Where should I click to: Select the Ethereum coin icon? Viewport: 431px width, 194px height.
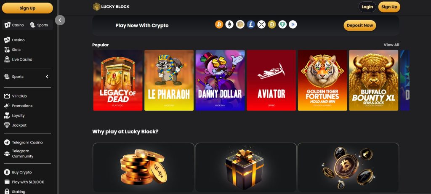pos(229,25)
